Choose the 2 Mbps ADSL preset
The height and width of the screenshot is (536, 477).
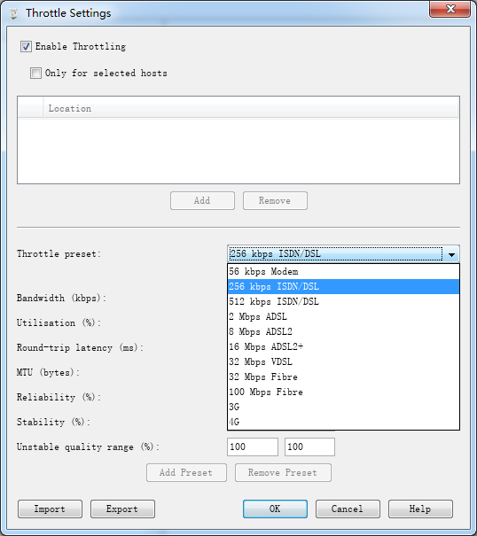[343, 316]
